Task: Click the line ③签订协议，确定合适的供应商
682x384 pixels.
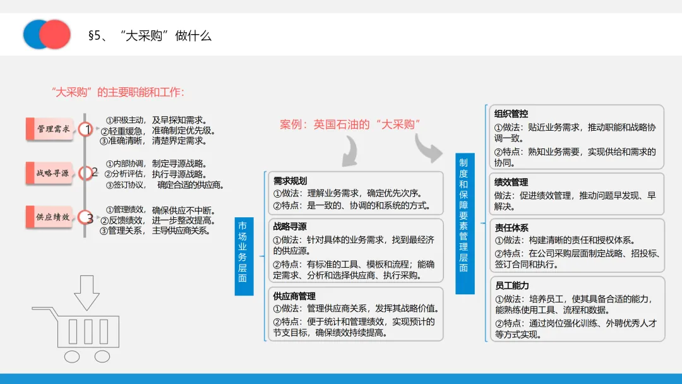Action: point(165,185)
